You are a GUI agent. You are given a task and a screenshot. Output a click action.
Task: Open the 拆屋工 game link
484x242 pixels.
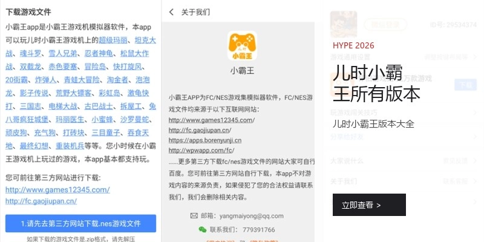click(x=131, y=106)
